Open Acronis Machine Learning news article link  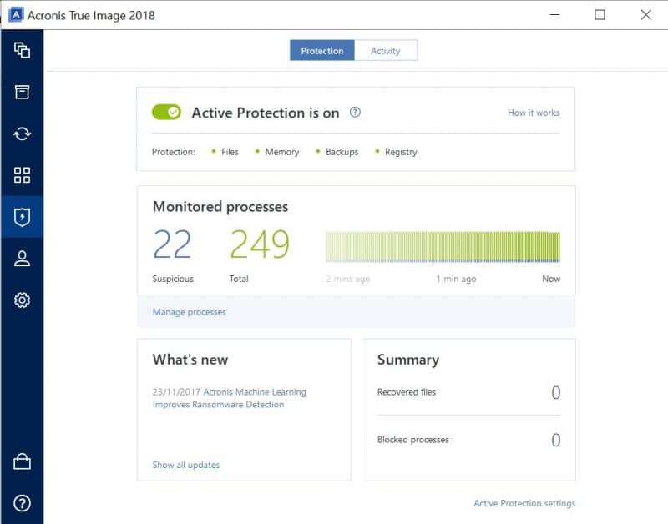pos(229,398)
